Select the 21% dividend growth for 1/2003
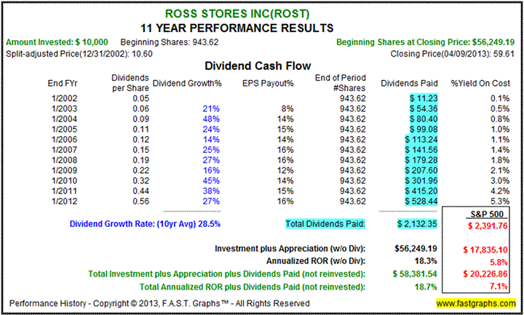The width and height of the screenshot is (524, 315). 211,109
